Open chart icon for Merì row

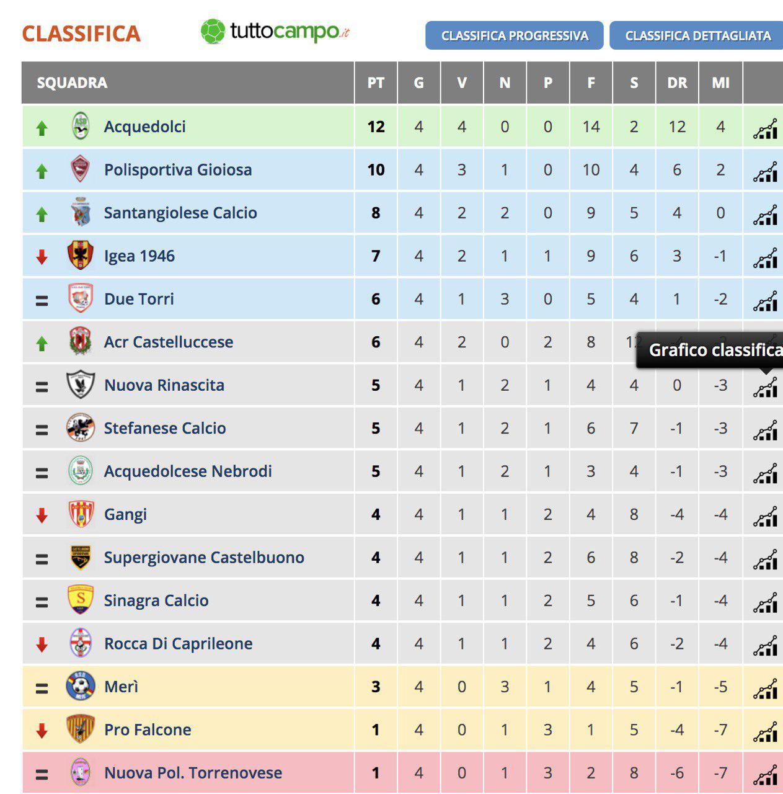click(765, 689)
